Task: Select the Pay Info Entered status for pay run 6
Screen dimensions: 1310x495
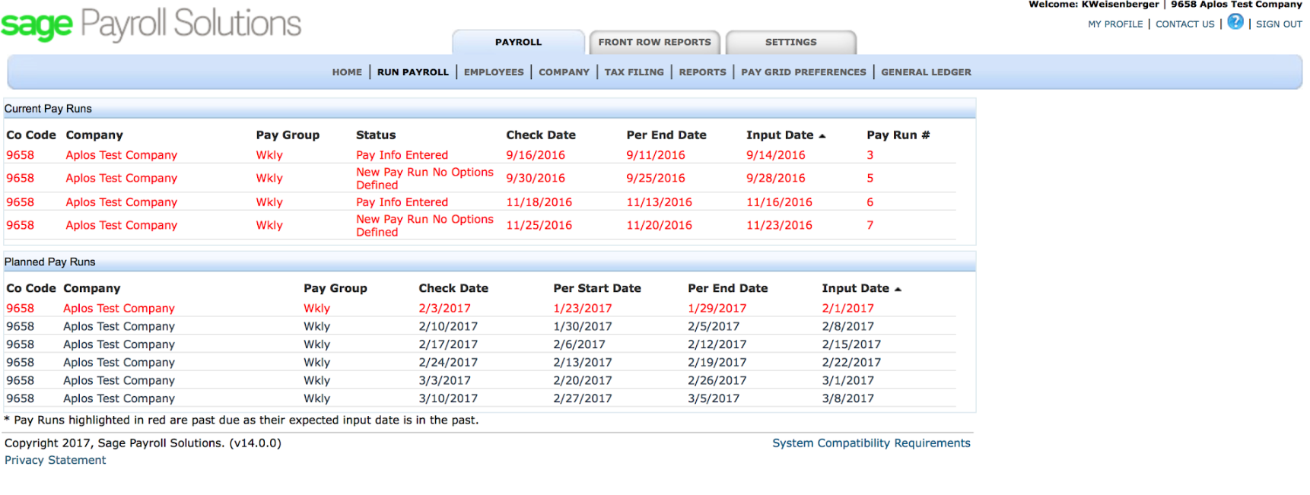Action: pos(402,202)
